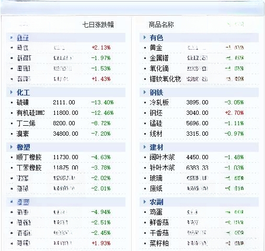Select the 硫磺 commodity row
The image size is (265, 251).
point(66,102)
